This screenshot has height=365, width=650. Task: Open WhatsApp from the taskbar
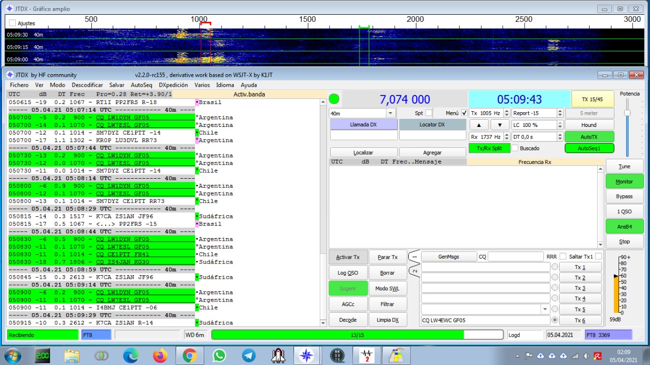coord(219,356)
